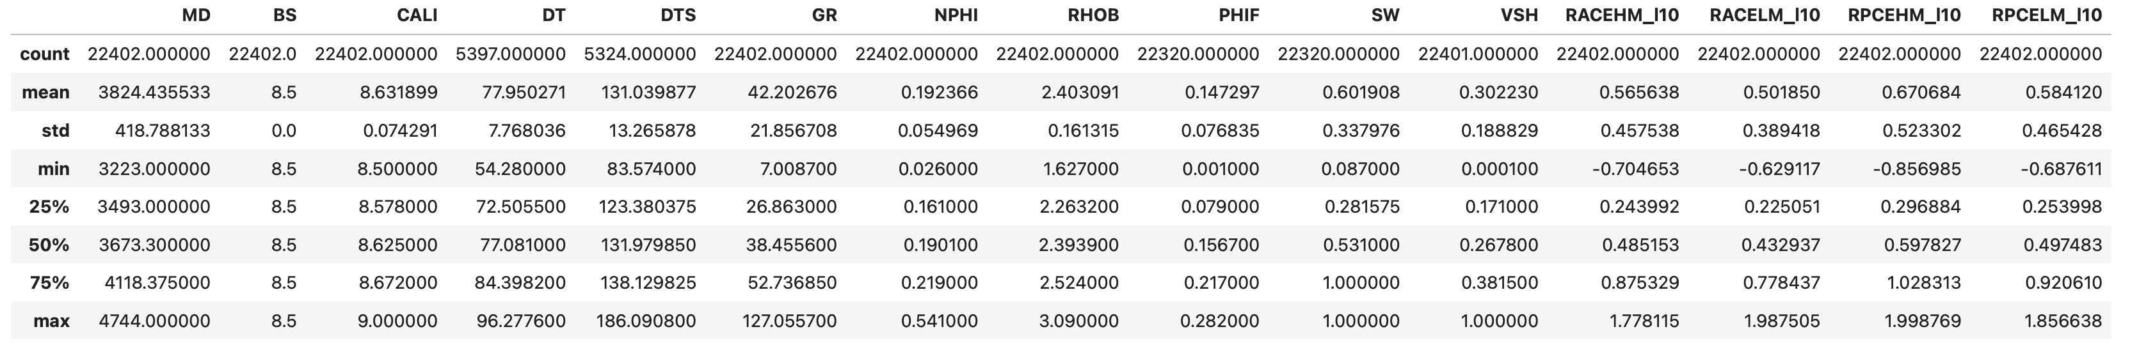Select the CALI column header
The image size is (2130, 359).
tap(417, 16)
